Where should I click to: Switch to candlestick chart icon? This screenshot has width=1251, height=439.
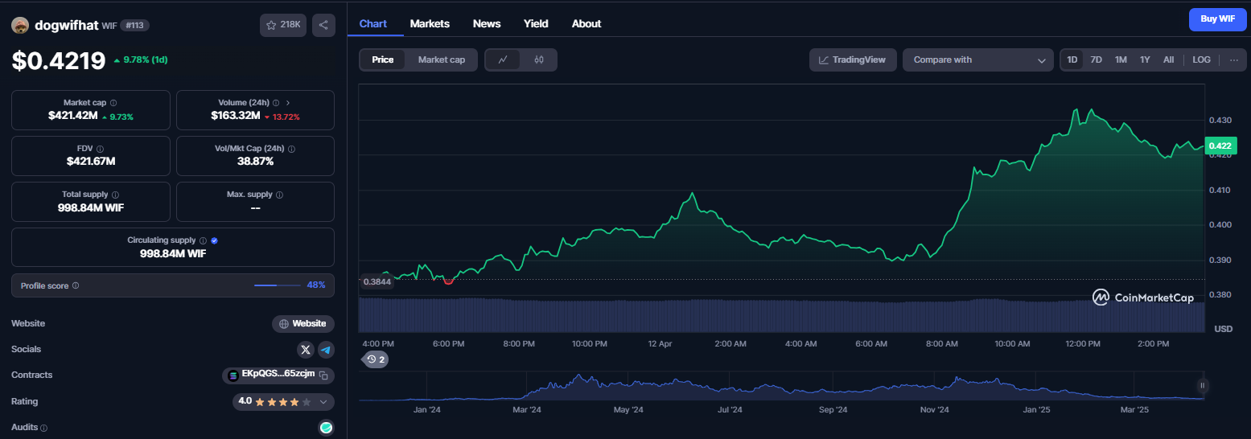(539, 59)
